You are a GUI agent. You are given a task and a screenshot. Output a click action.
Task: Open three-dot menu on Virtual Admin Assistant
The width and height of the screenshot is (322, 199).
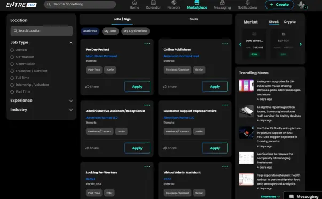[x=225, y=167]
